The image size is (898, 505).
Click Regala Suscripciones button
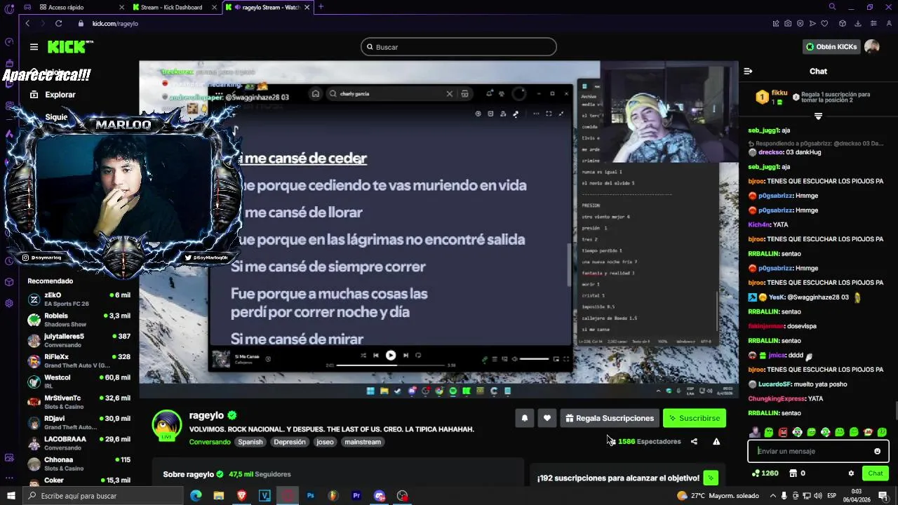click(610, 418)
